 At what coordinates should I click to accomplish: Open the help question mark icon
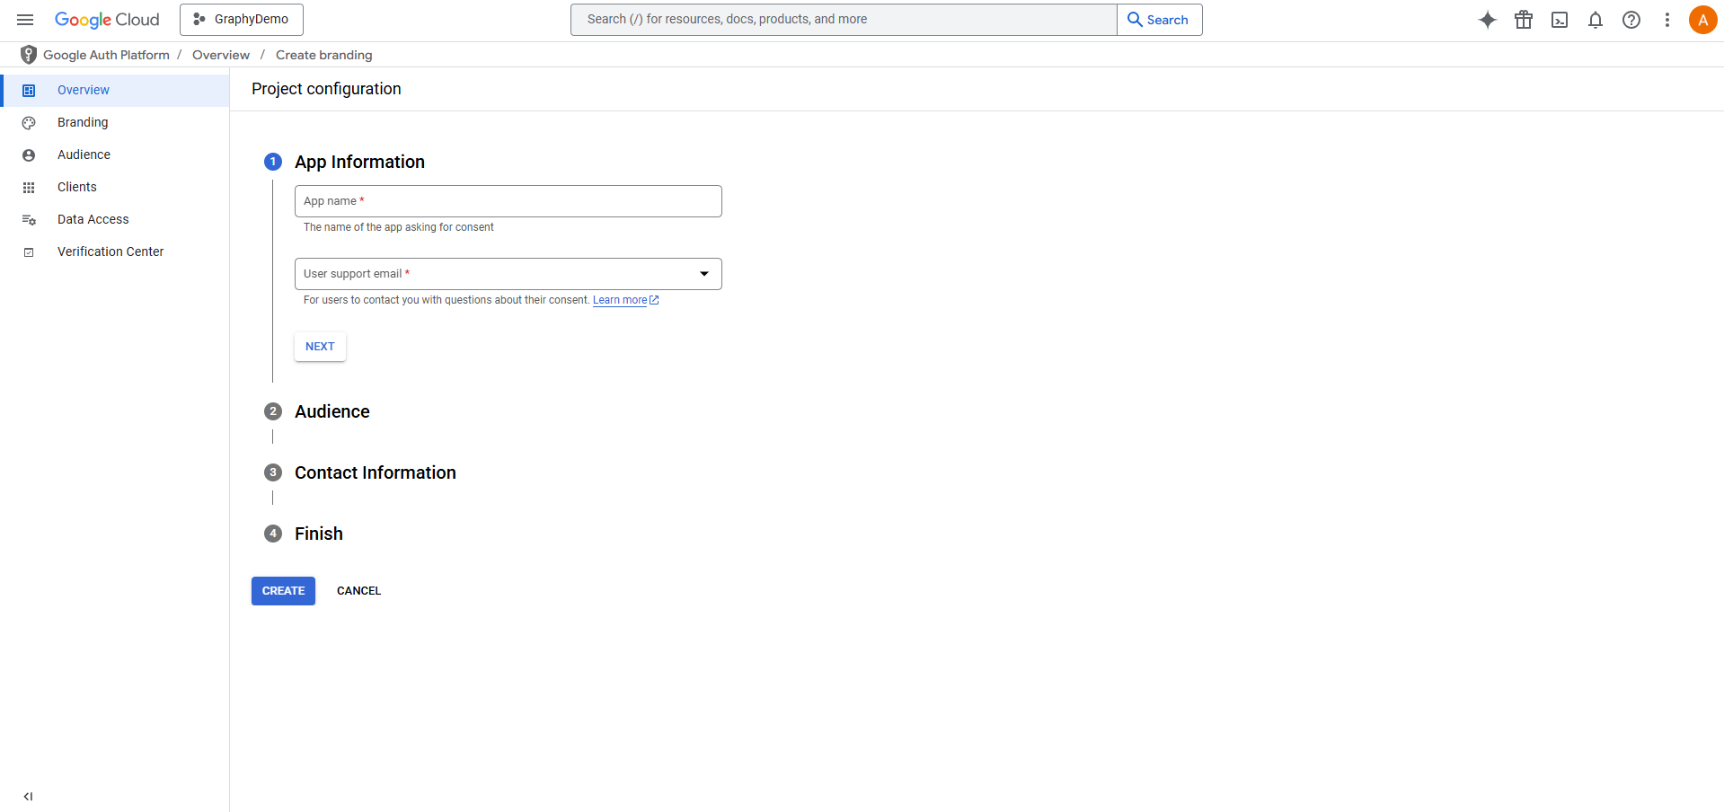(x=1631, y=20)
